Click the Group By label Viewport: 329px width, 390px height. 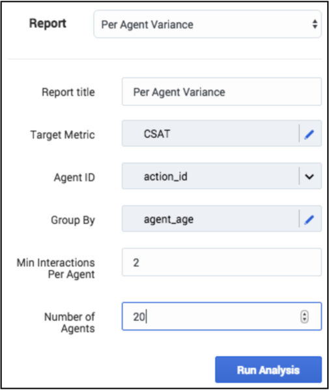[73, 220]
